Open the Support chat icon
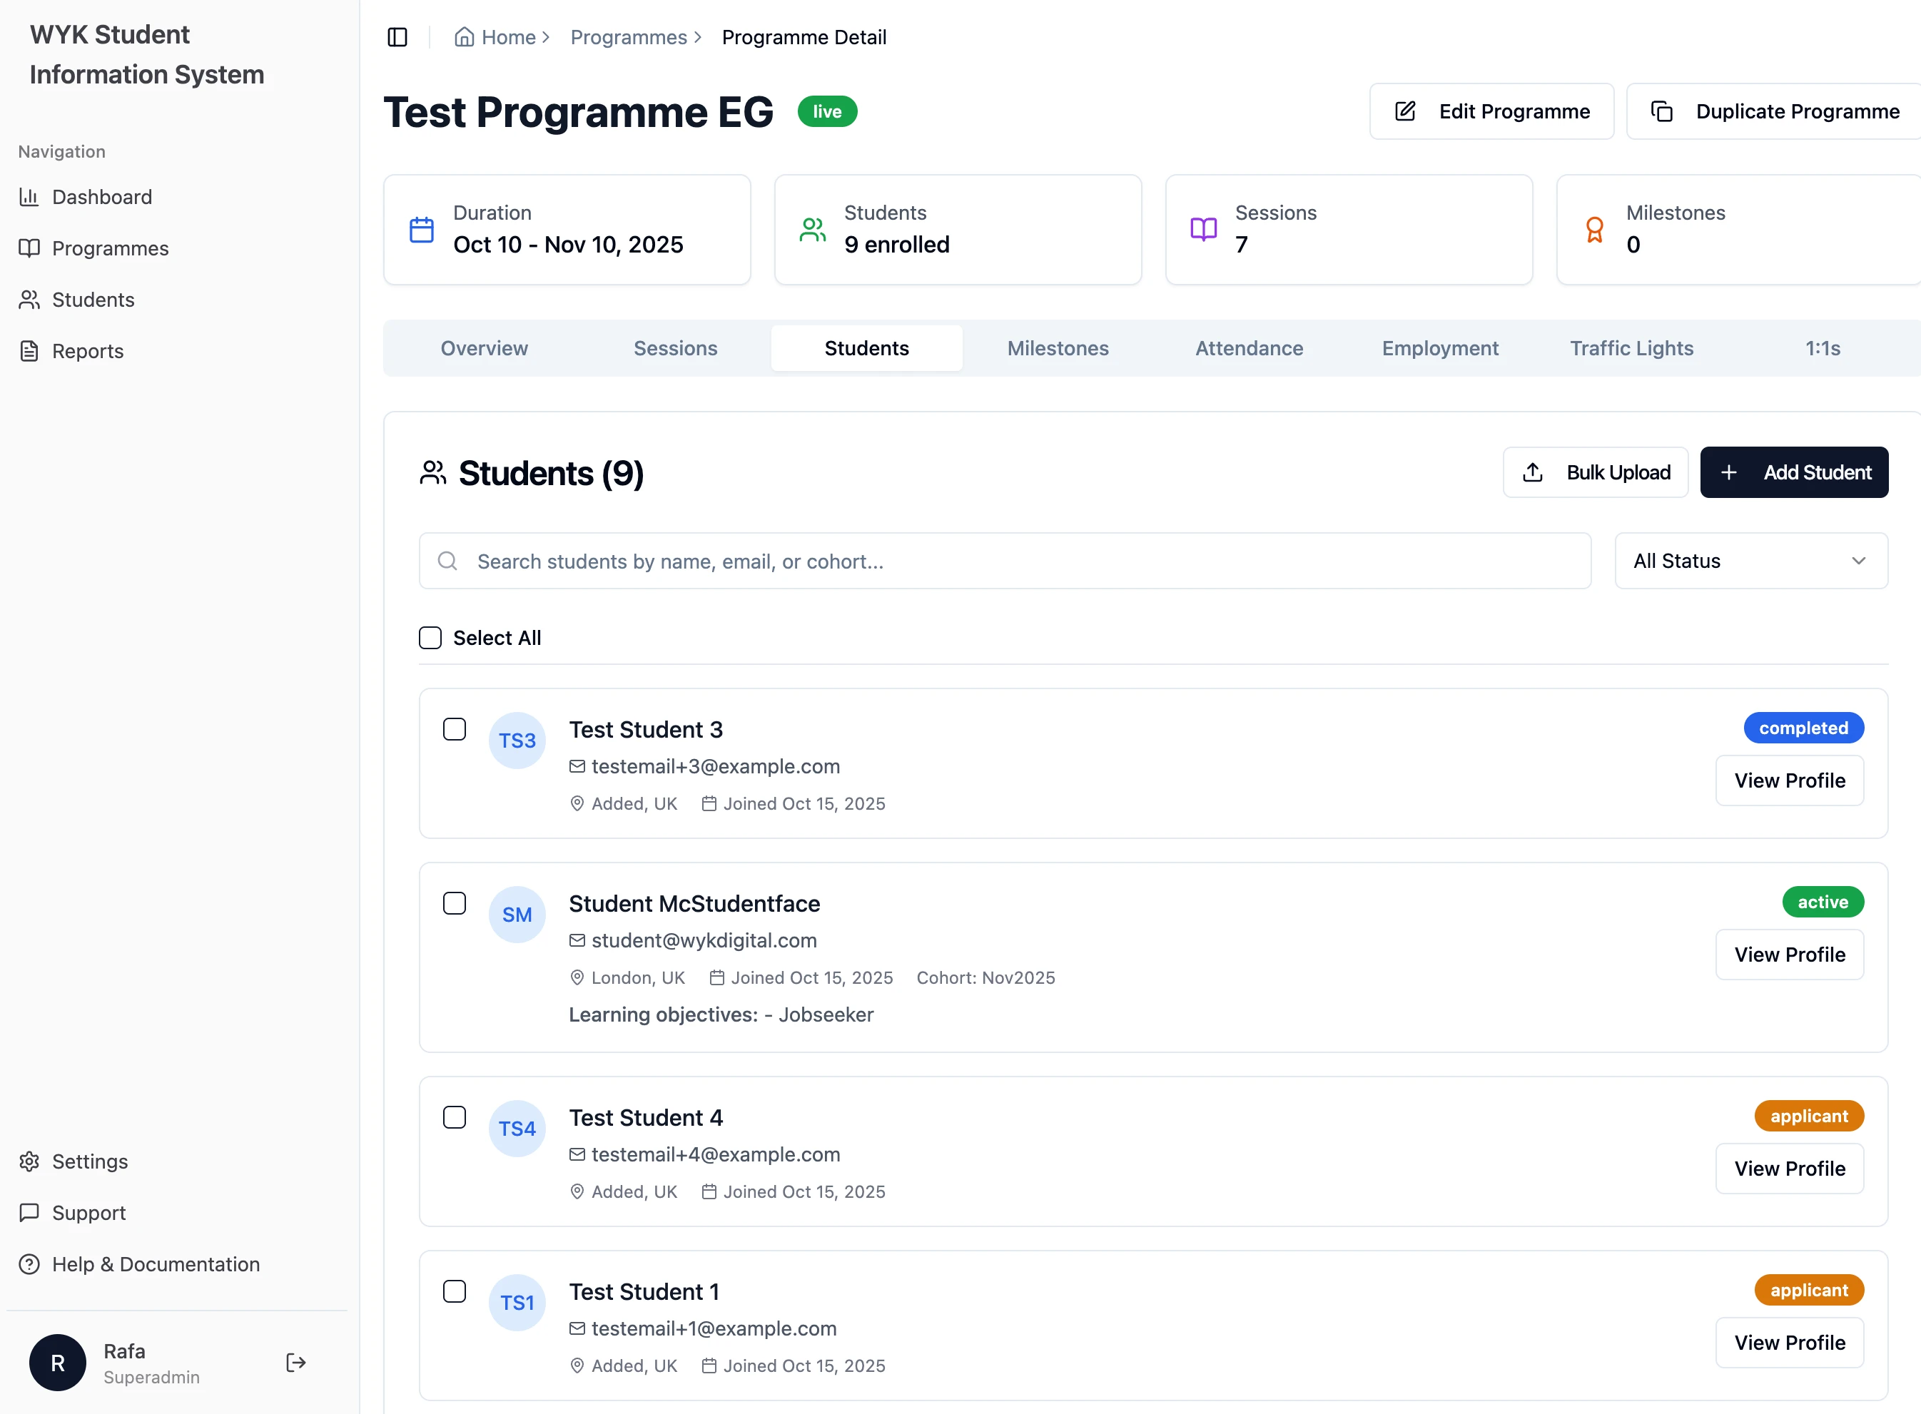The height and width of the screenshot is (1414, 1921). click(29, 1212)
